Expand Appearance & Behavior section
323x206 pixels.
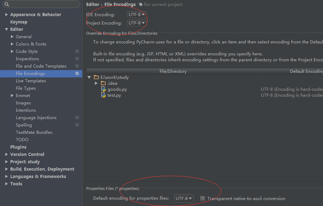tap(6, 15)
